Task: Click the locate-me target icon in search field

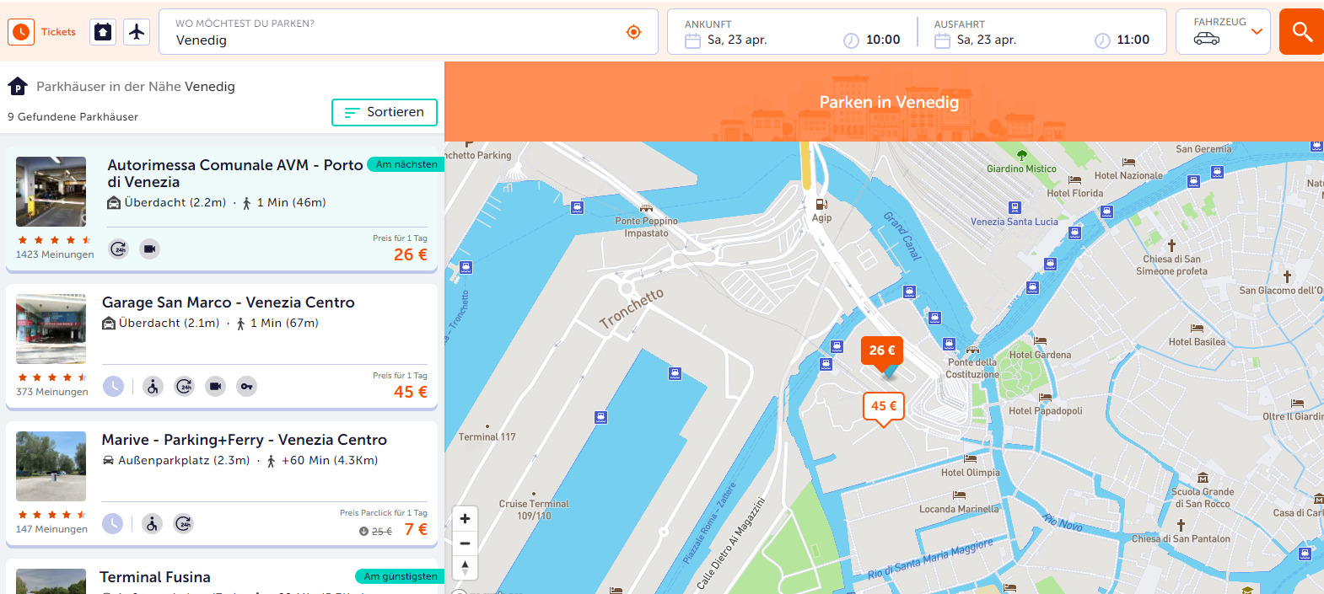Action: pyautogui.click(x=633, y=32)
